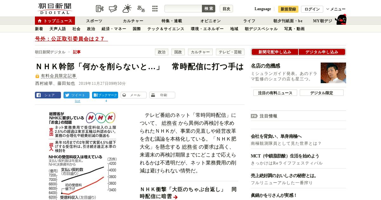The image size is (381, 200).
Task: Click the 新規登録 register button
Action: [288, 9]
